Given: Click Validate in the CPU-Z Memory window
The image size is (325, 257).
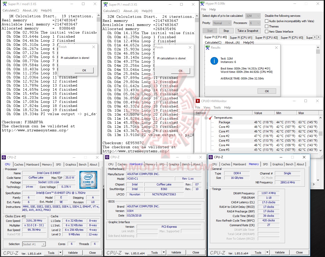Looking at the screenshot, I should coord(280,253).
